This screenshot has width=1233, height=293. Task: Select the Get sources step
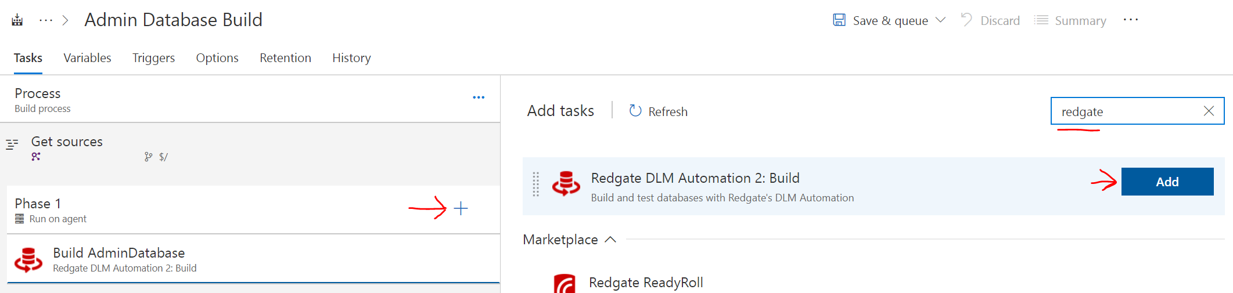(x=250, y=148)
